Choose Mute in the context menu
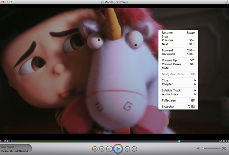The height and width of the screenshot is (155, 229). click(x=178, y=68)
